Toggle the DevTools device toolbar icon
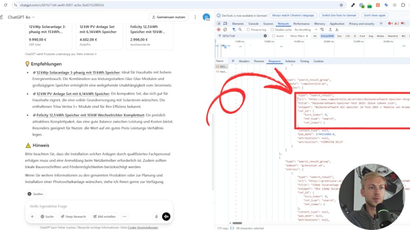 225,24
